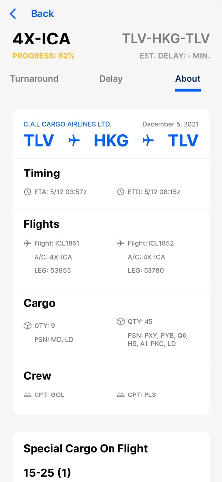The height and width of the screenshot is (482, 222).
Task: Click the TLV-HKG-TLV route header
Action: point(166,39)
